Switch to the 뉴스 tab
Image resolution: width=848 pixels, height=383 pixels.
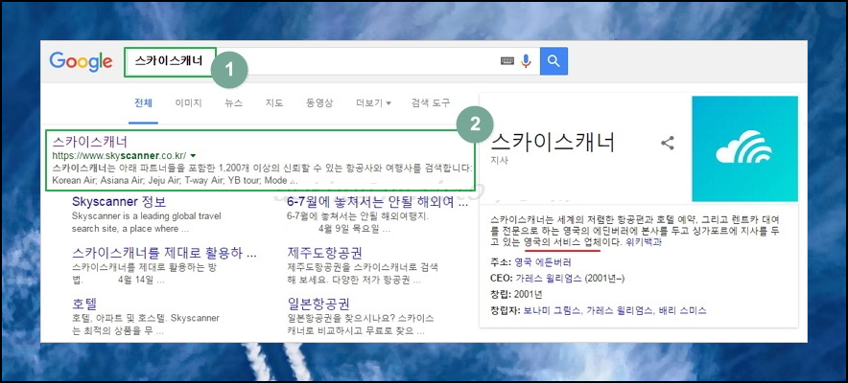pos(234,102)
